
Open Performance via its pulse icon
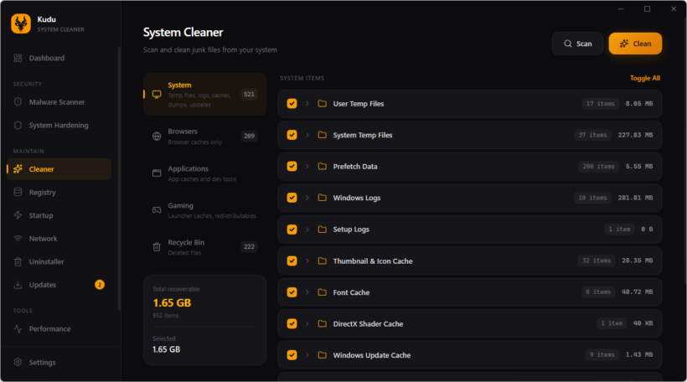(18, 329)
